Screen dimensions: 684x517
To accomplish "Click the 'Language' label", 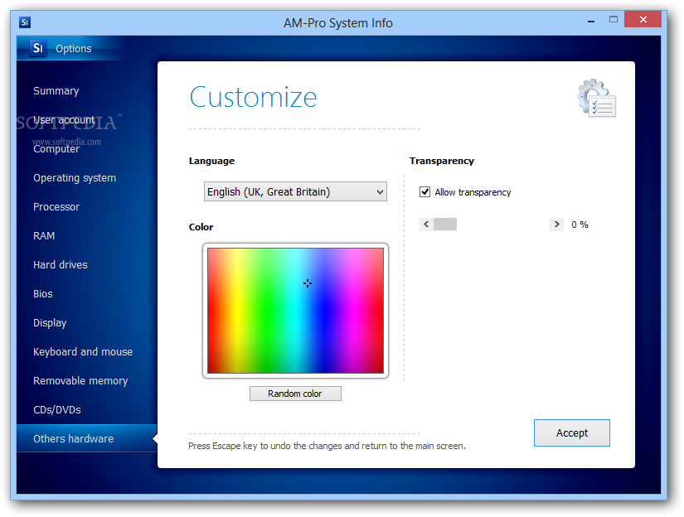I will pos(211,161).
